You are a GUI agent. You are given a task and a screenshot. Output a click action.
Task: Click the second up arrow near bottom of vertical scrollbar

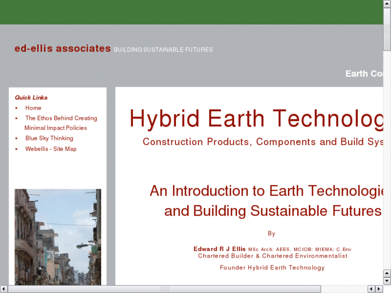click(x=387, y=273)
